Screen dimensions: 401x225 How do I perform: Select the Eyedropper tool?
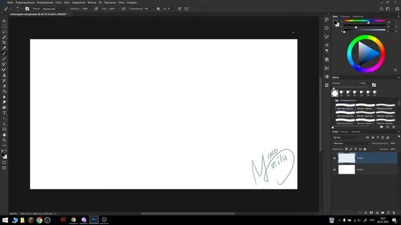4,48
